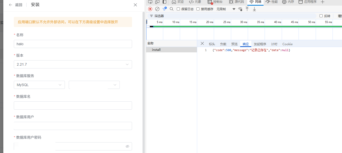This screenshot has width=342, height=153.
Task: Click the 数据库名 input field
Action: (x=73, y=105)
